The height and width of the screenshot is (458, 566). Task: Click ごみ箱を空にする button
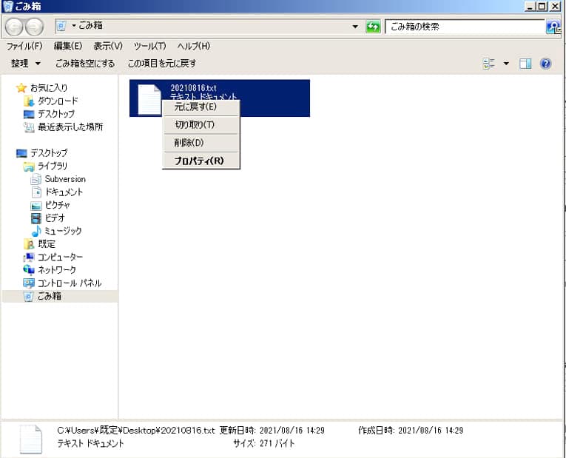tap(85, 64)
